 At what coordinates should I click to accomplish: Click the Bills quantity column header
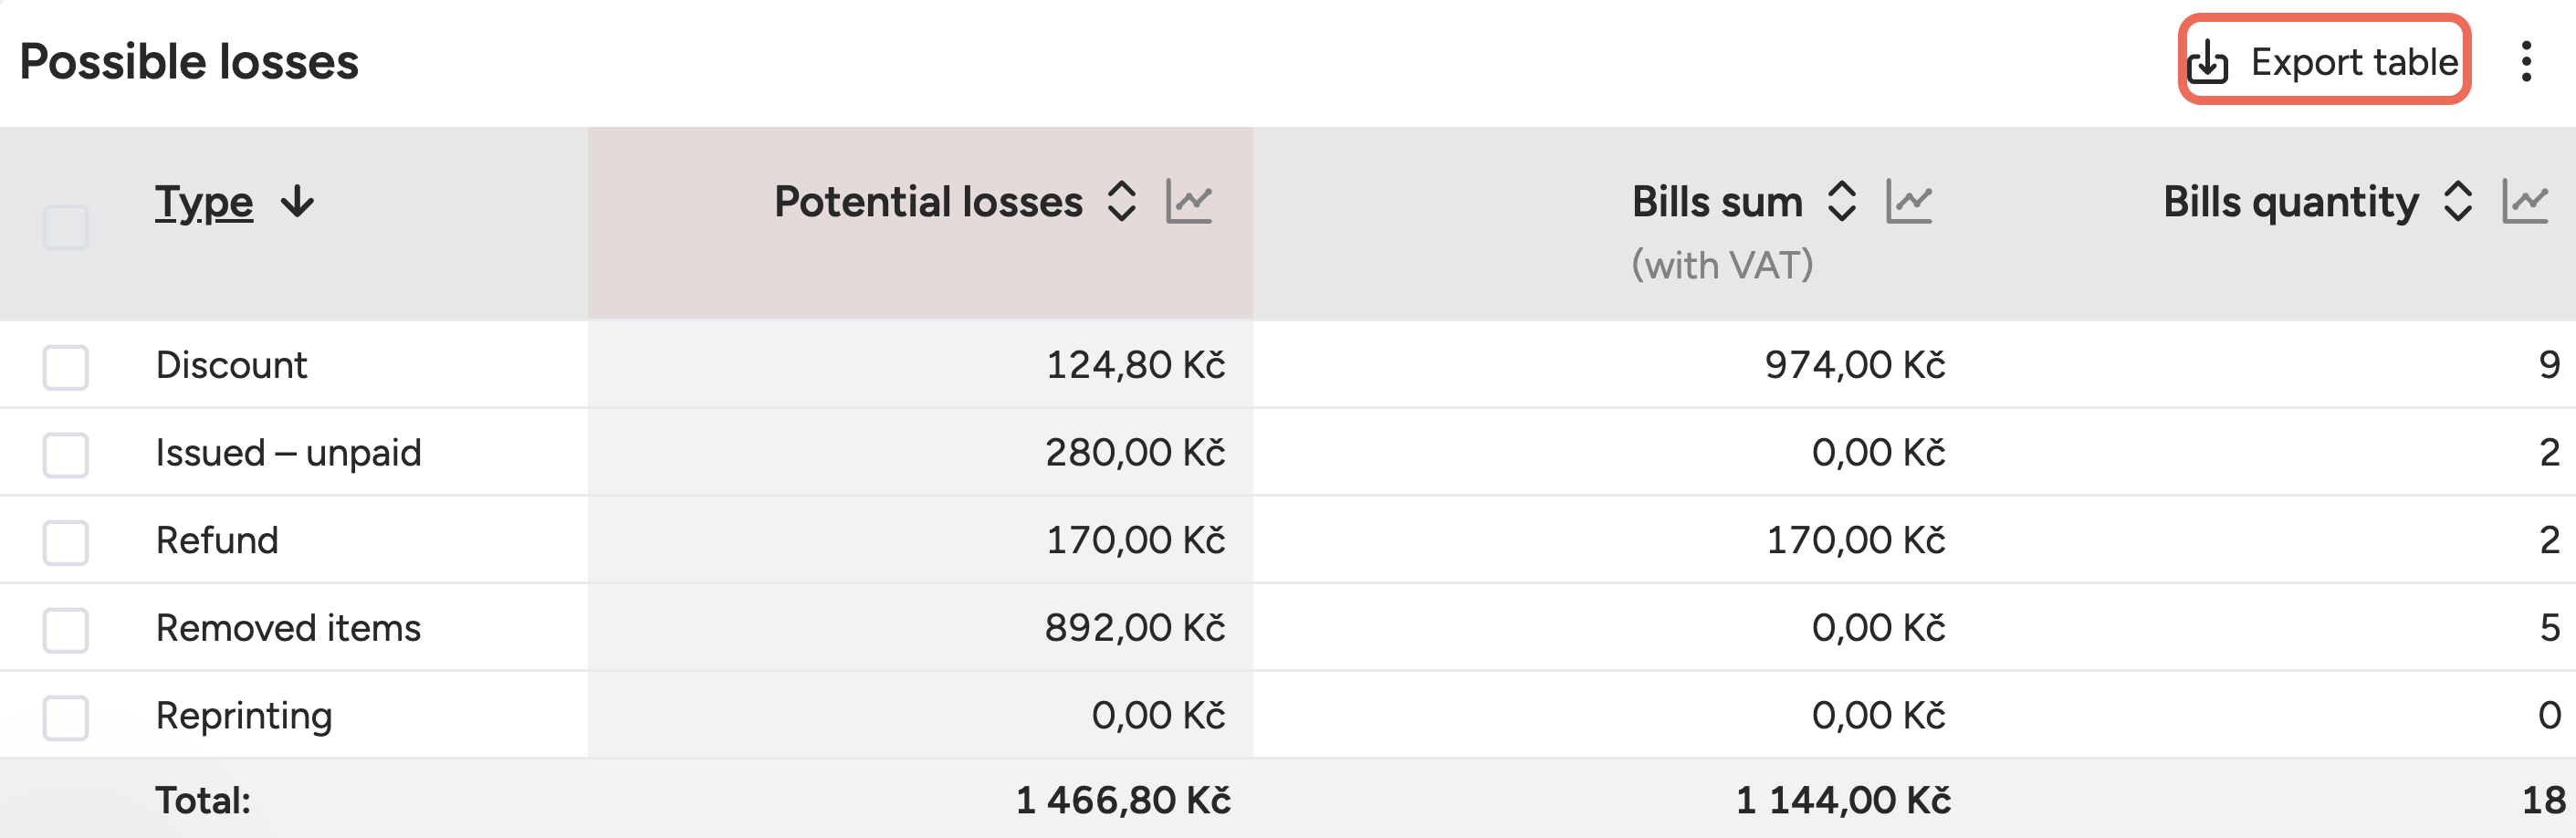2290,202
